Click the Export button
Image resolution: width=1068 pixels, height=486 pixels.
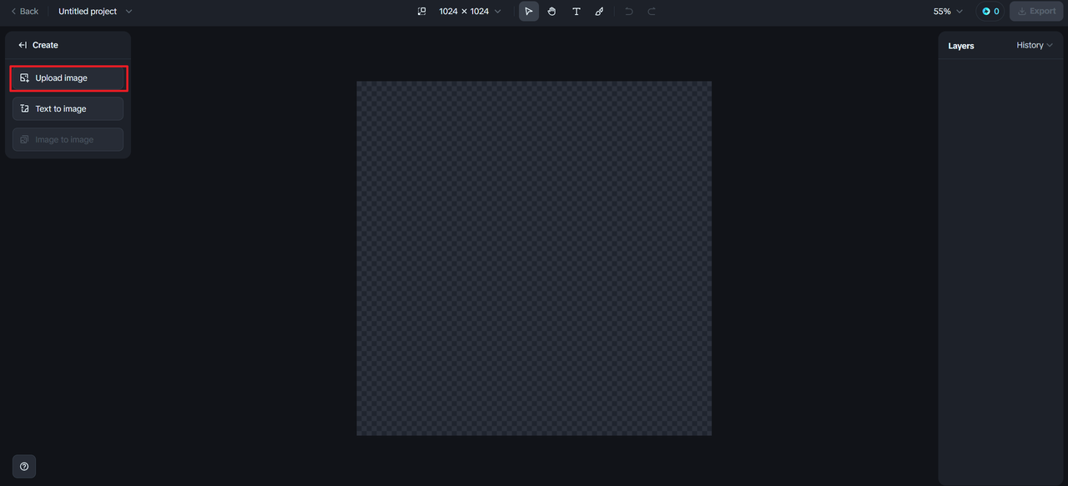click(1036, 12)
